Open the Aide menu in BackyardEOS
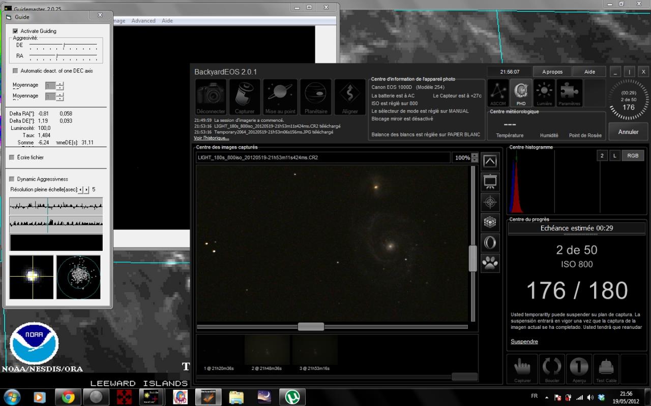The height and width of the screenshot is (406, 651). click(x=589, y=72)
